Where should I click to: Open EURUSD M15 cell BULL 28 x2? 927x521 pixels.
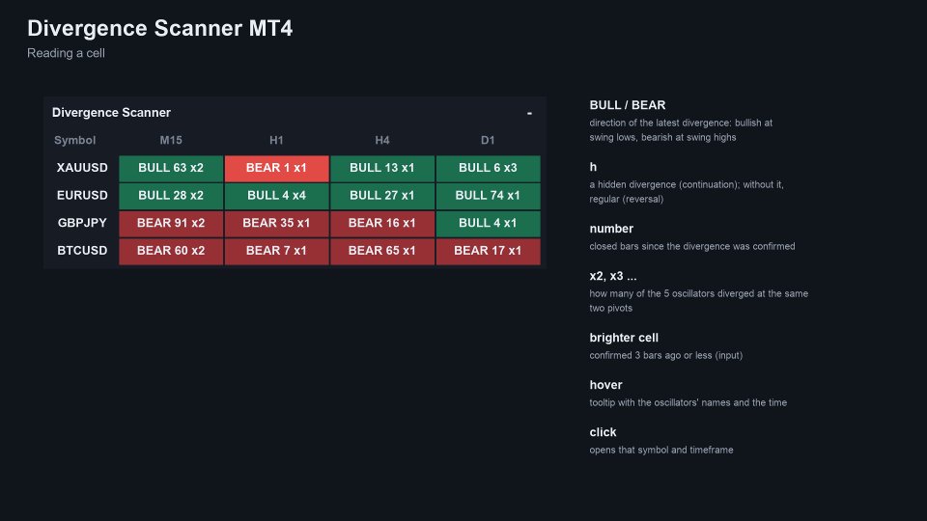pyautogui.click(x=171, y=196)
